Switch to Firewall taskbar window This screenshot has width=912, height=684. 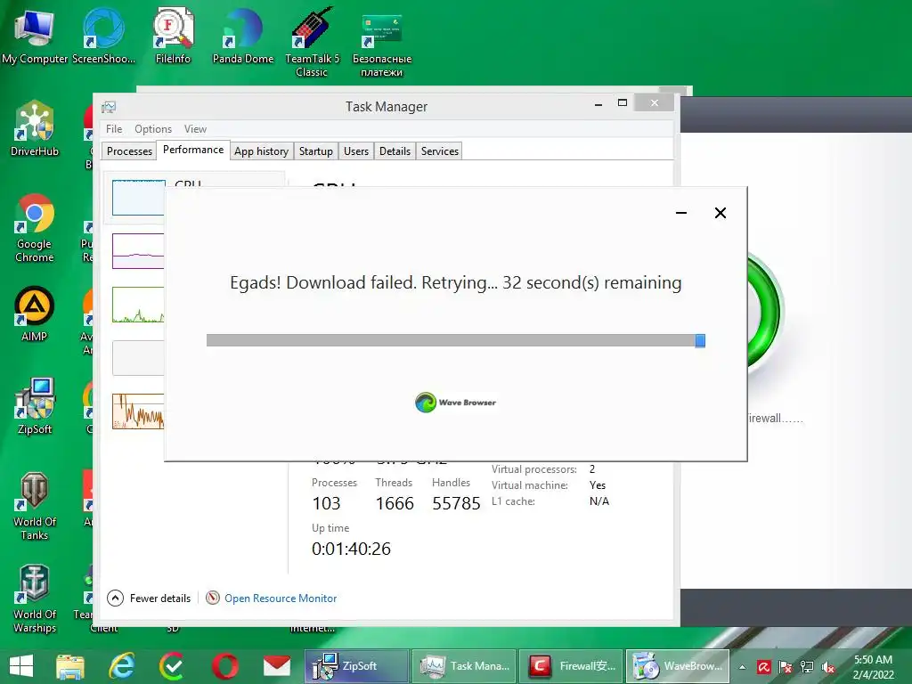pos(571,666)
